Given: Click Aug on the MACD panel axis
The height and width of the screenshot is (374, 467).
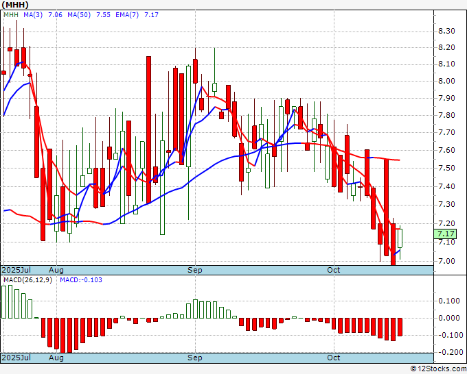Looking at the screenshot, I should 56,358.
